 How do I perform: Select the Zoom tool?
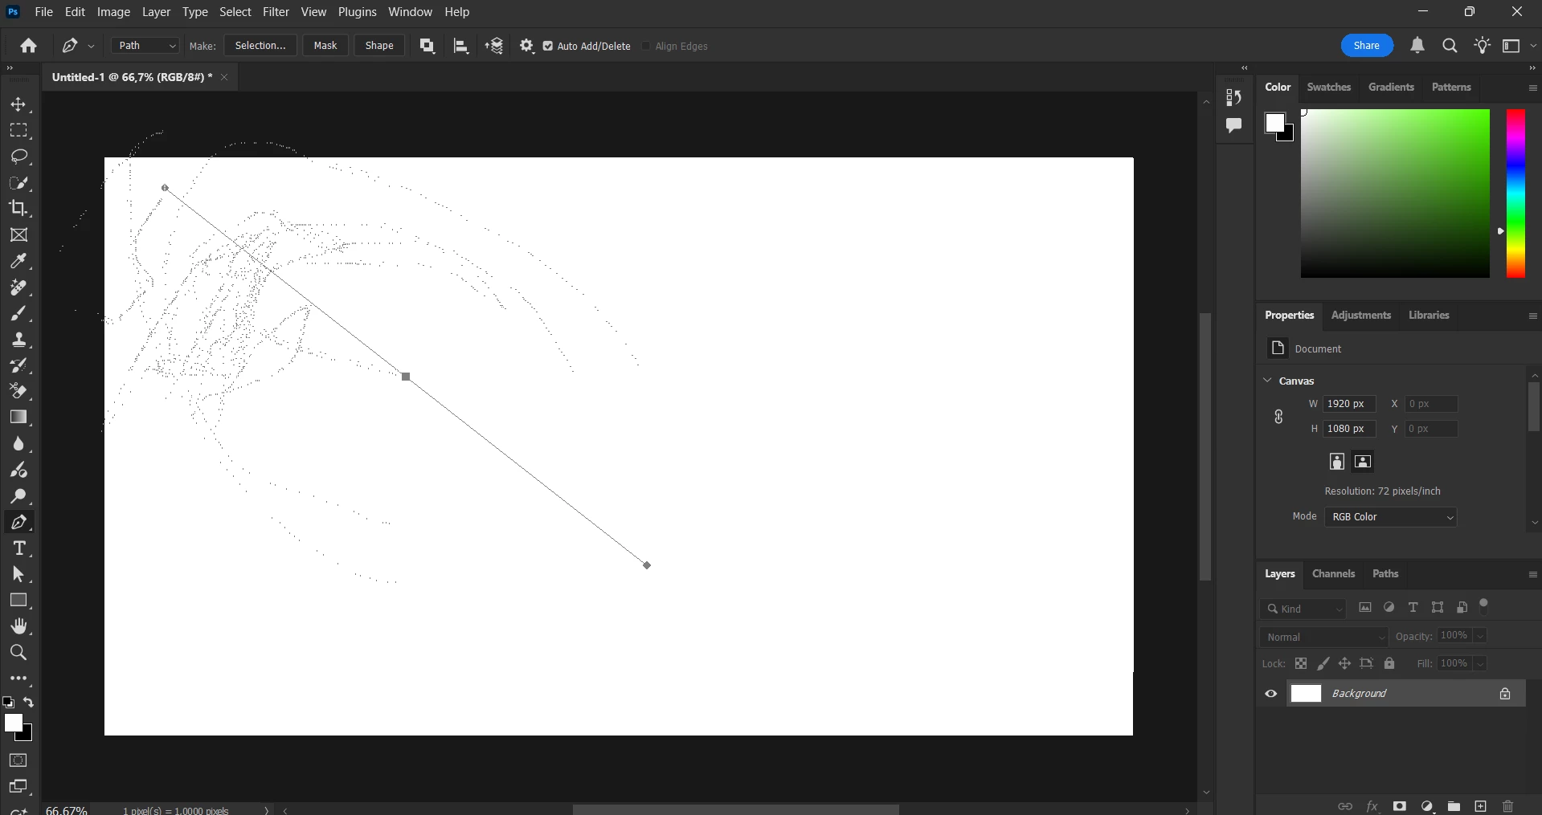tap(18, 652)
